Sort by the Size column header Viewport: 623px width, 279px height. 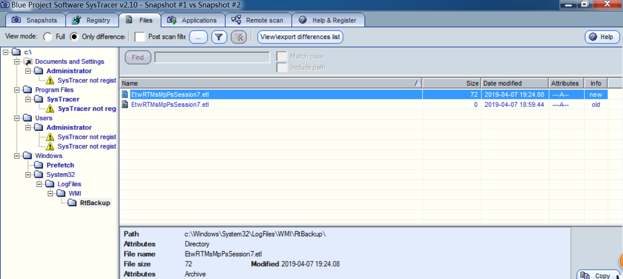click(x=451, y=83)
